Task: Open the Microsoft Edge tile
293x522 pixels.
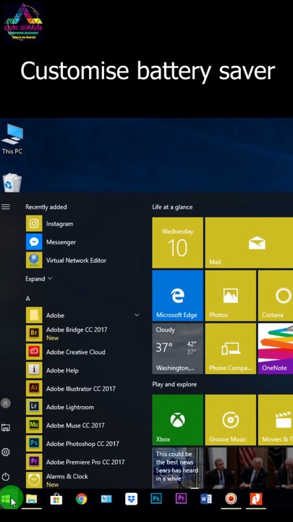Action: 178,296
